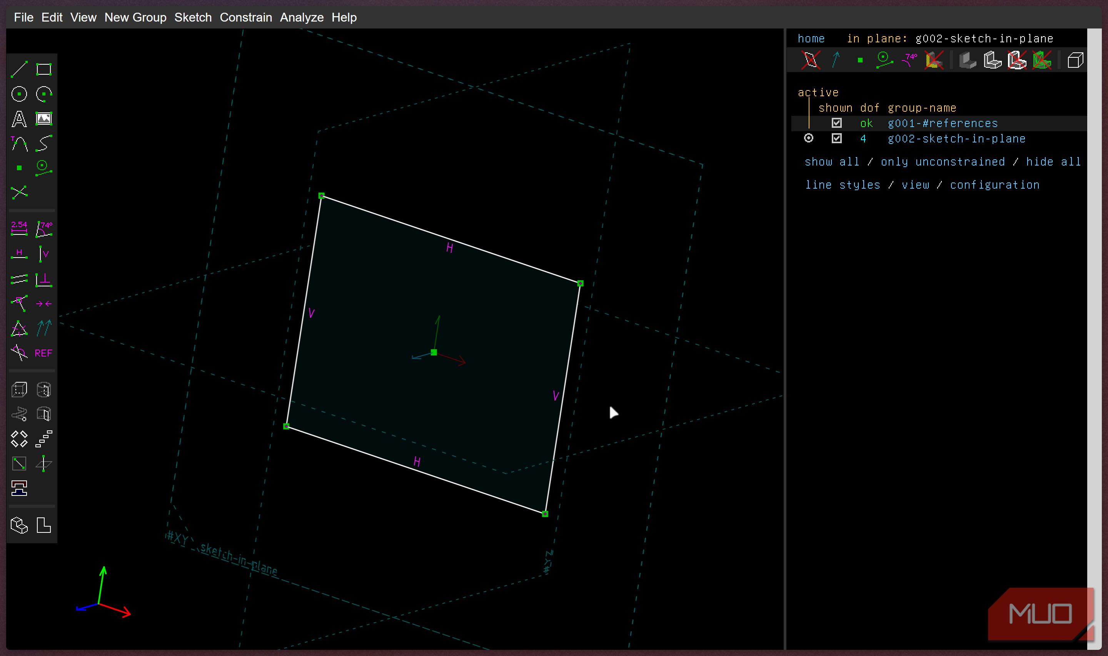
Task: Apply the parallel constraint tool
Action: (x=19, y=279)
